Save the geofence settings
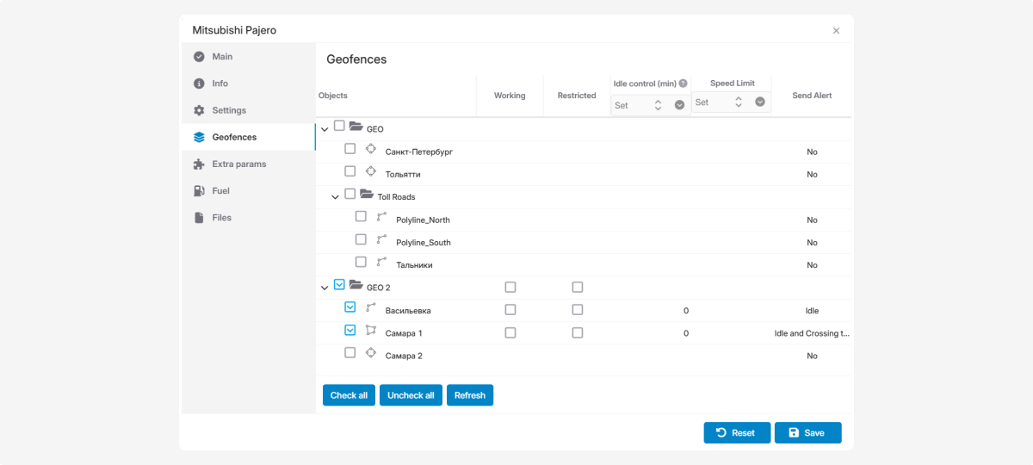 807,432
